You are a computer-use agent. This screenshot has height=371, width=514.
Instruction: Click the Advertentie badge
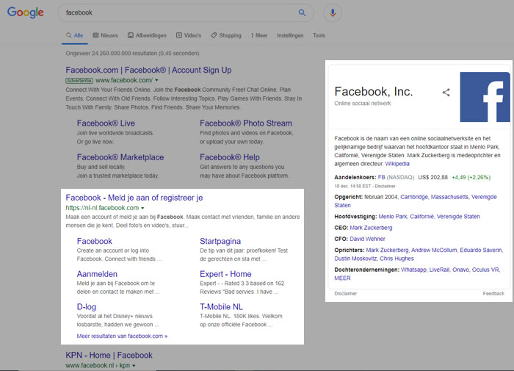(x=79, y=81)
